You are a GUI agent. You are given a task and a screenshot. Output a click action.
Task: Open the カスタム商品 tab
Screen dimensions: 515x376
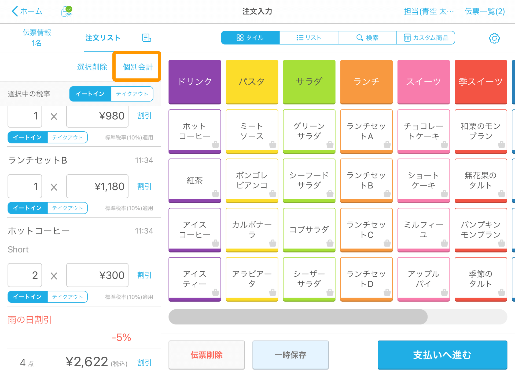pyautogui.click(x=426, y=38)
